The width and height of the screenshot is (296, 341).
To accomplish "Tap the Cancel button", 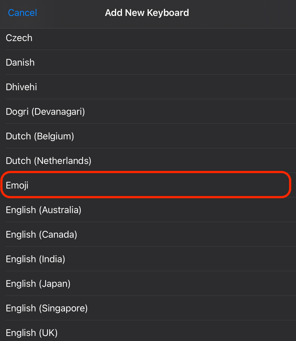I will pos(23,13).
